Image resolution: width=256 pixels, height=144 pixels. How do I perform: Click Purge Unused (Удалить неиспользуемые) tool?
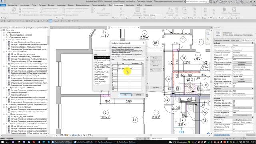[74, 12]
